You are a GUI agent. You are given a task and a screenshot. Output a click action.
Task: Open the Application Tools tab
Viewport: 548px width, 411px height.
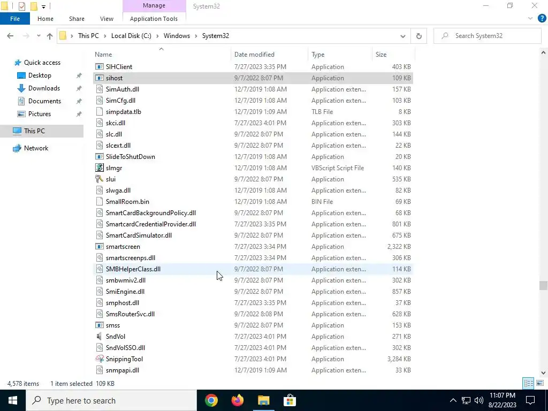coord(154,19)
